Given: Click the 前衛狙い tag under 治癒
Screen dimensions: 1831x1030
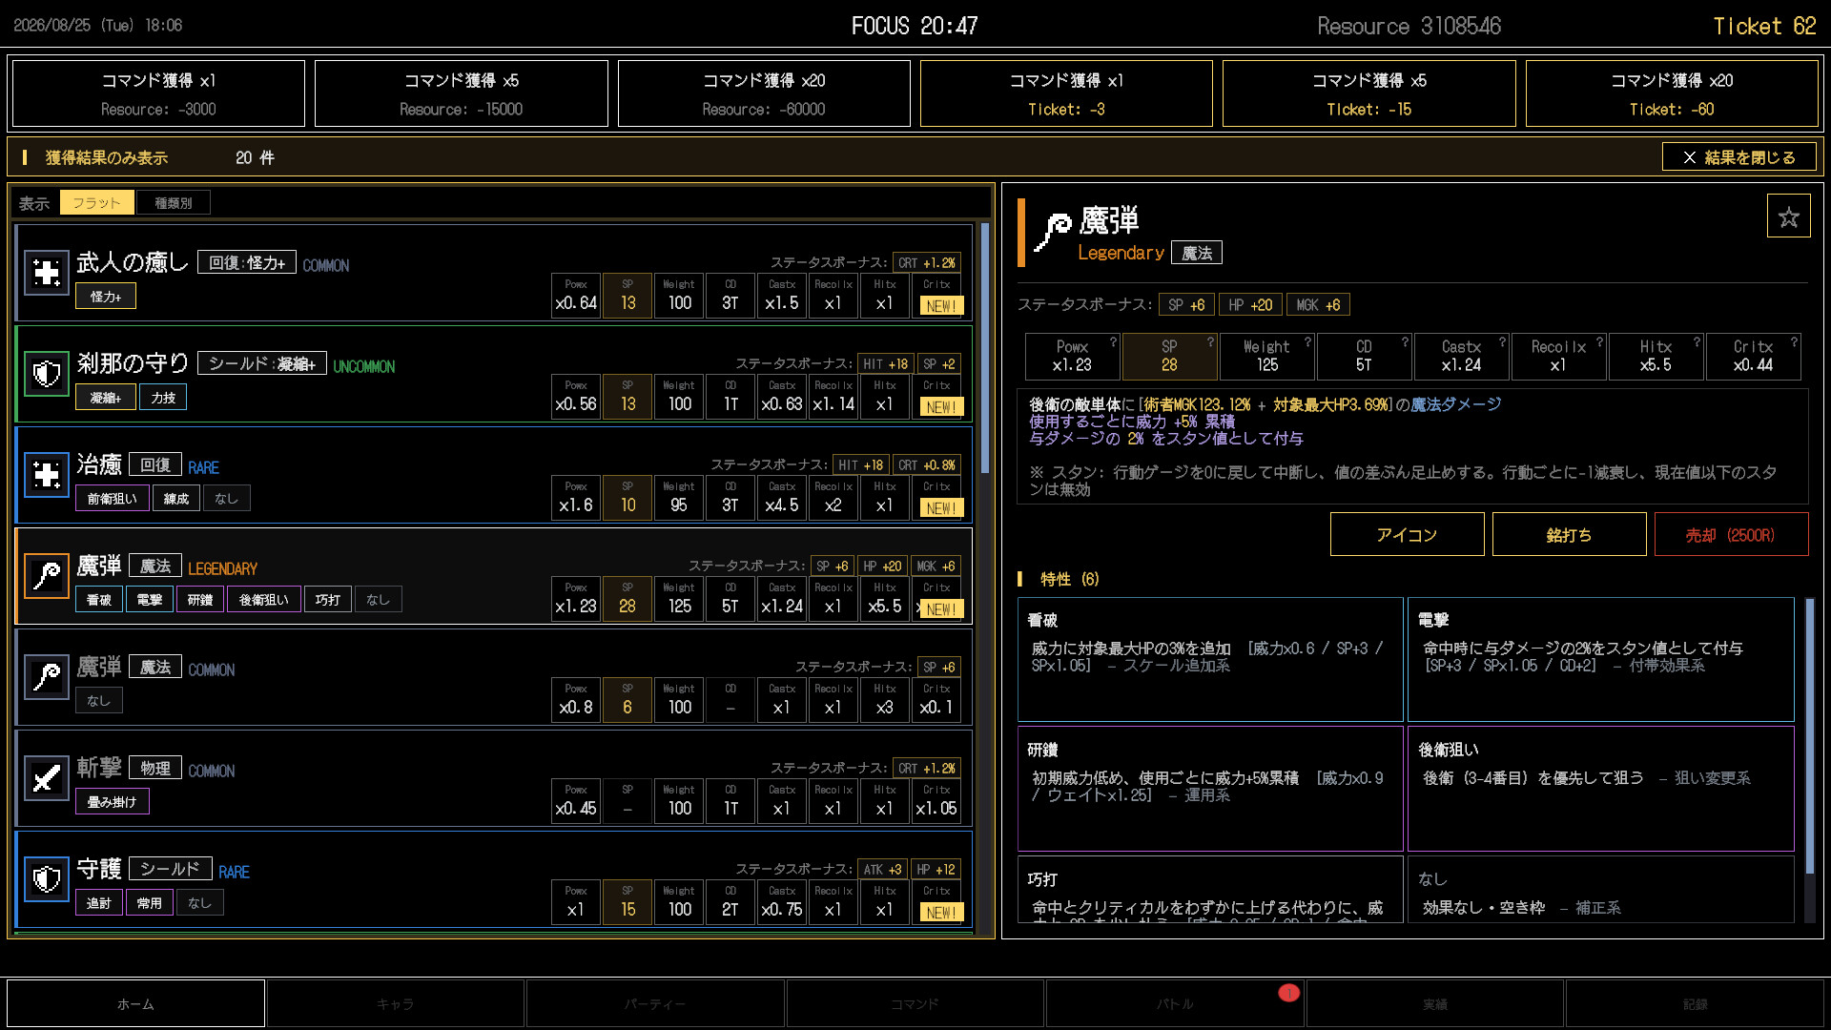Looking at the screenshot, I should point(112,499).
